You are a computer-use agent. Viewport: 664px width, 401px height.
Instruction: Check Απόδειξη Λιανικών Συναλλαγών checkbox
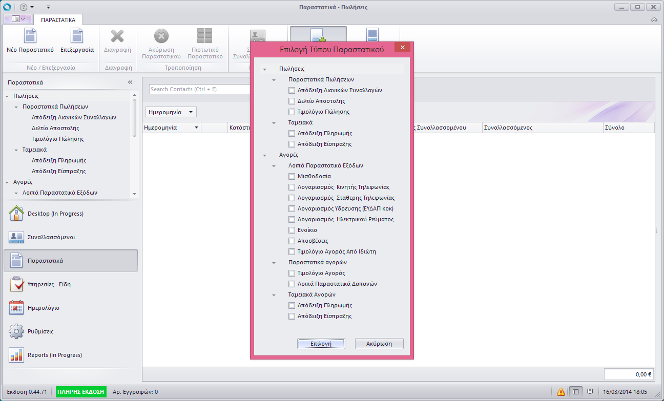click(x=292, y=90)
